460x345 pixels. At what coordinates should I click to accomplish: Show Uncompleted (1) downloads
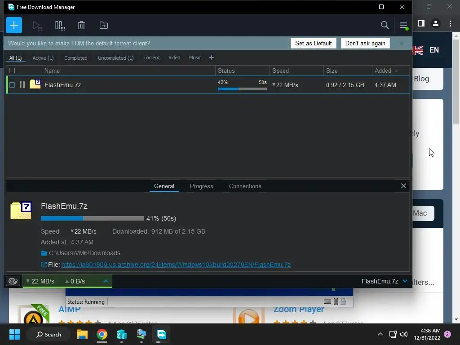tap(115, 58)
